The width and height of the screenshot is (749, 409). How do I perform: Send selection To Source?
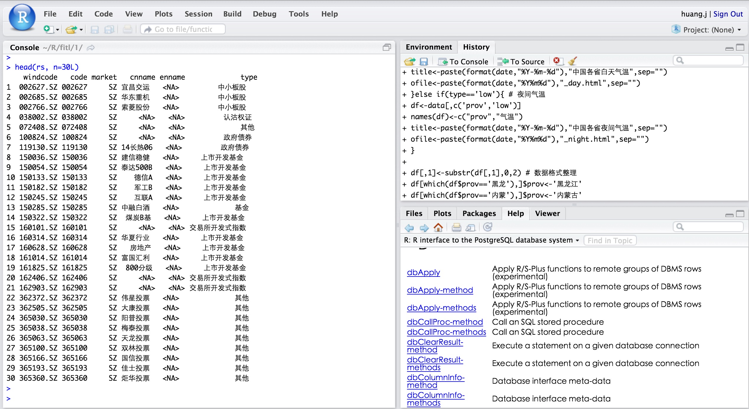click(521, 61)
